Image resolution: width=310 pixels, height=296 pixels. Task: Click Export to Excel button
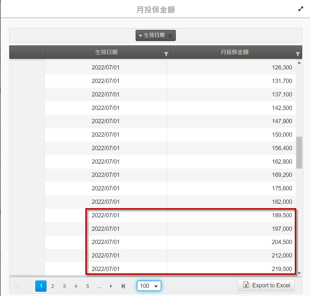click(266, 285)
